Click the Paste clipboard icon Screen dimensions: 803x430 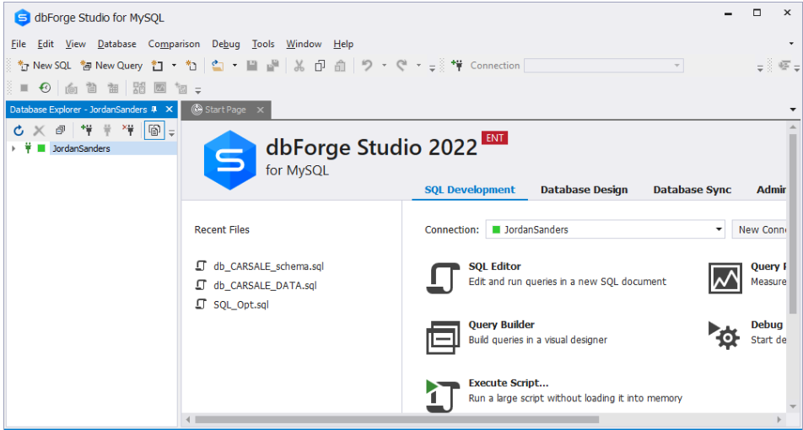[x=341, y=66]
